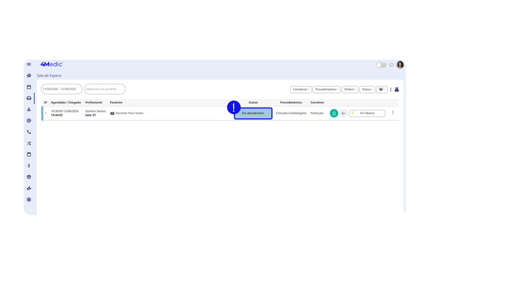Click the Sala de Espera breadcrumb title

tap(49, 75)
